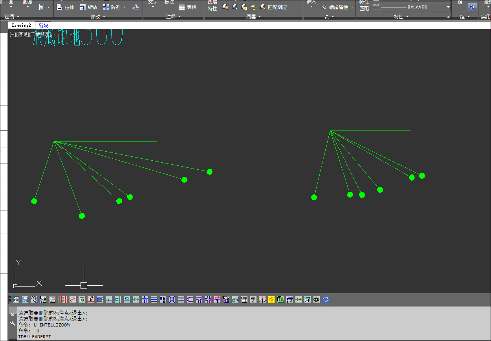Switch to the Drawing2 tab
This screenshot has height=341, width=491.
coord(21,25)
